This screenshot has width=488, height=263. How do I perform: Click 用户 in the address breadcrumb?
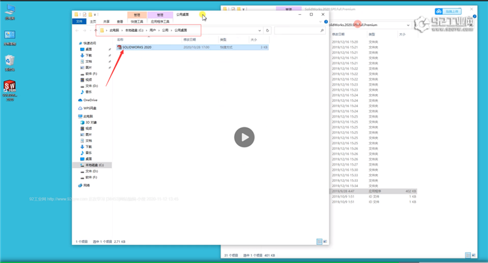(x=152, y=31)
